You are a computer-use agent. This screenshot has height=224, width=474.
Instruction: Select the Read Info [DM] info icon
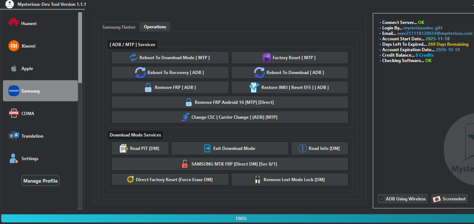pos(303,148)
